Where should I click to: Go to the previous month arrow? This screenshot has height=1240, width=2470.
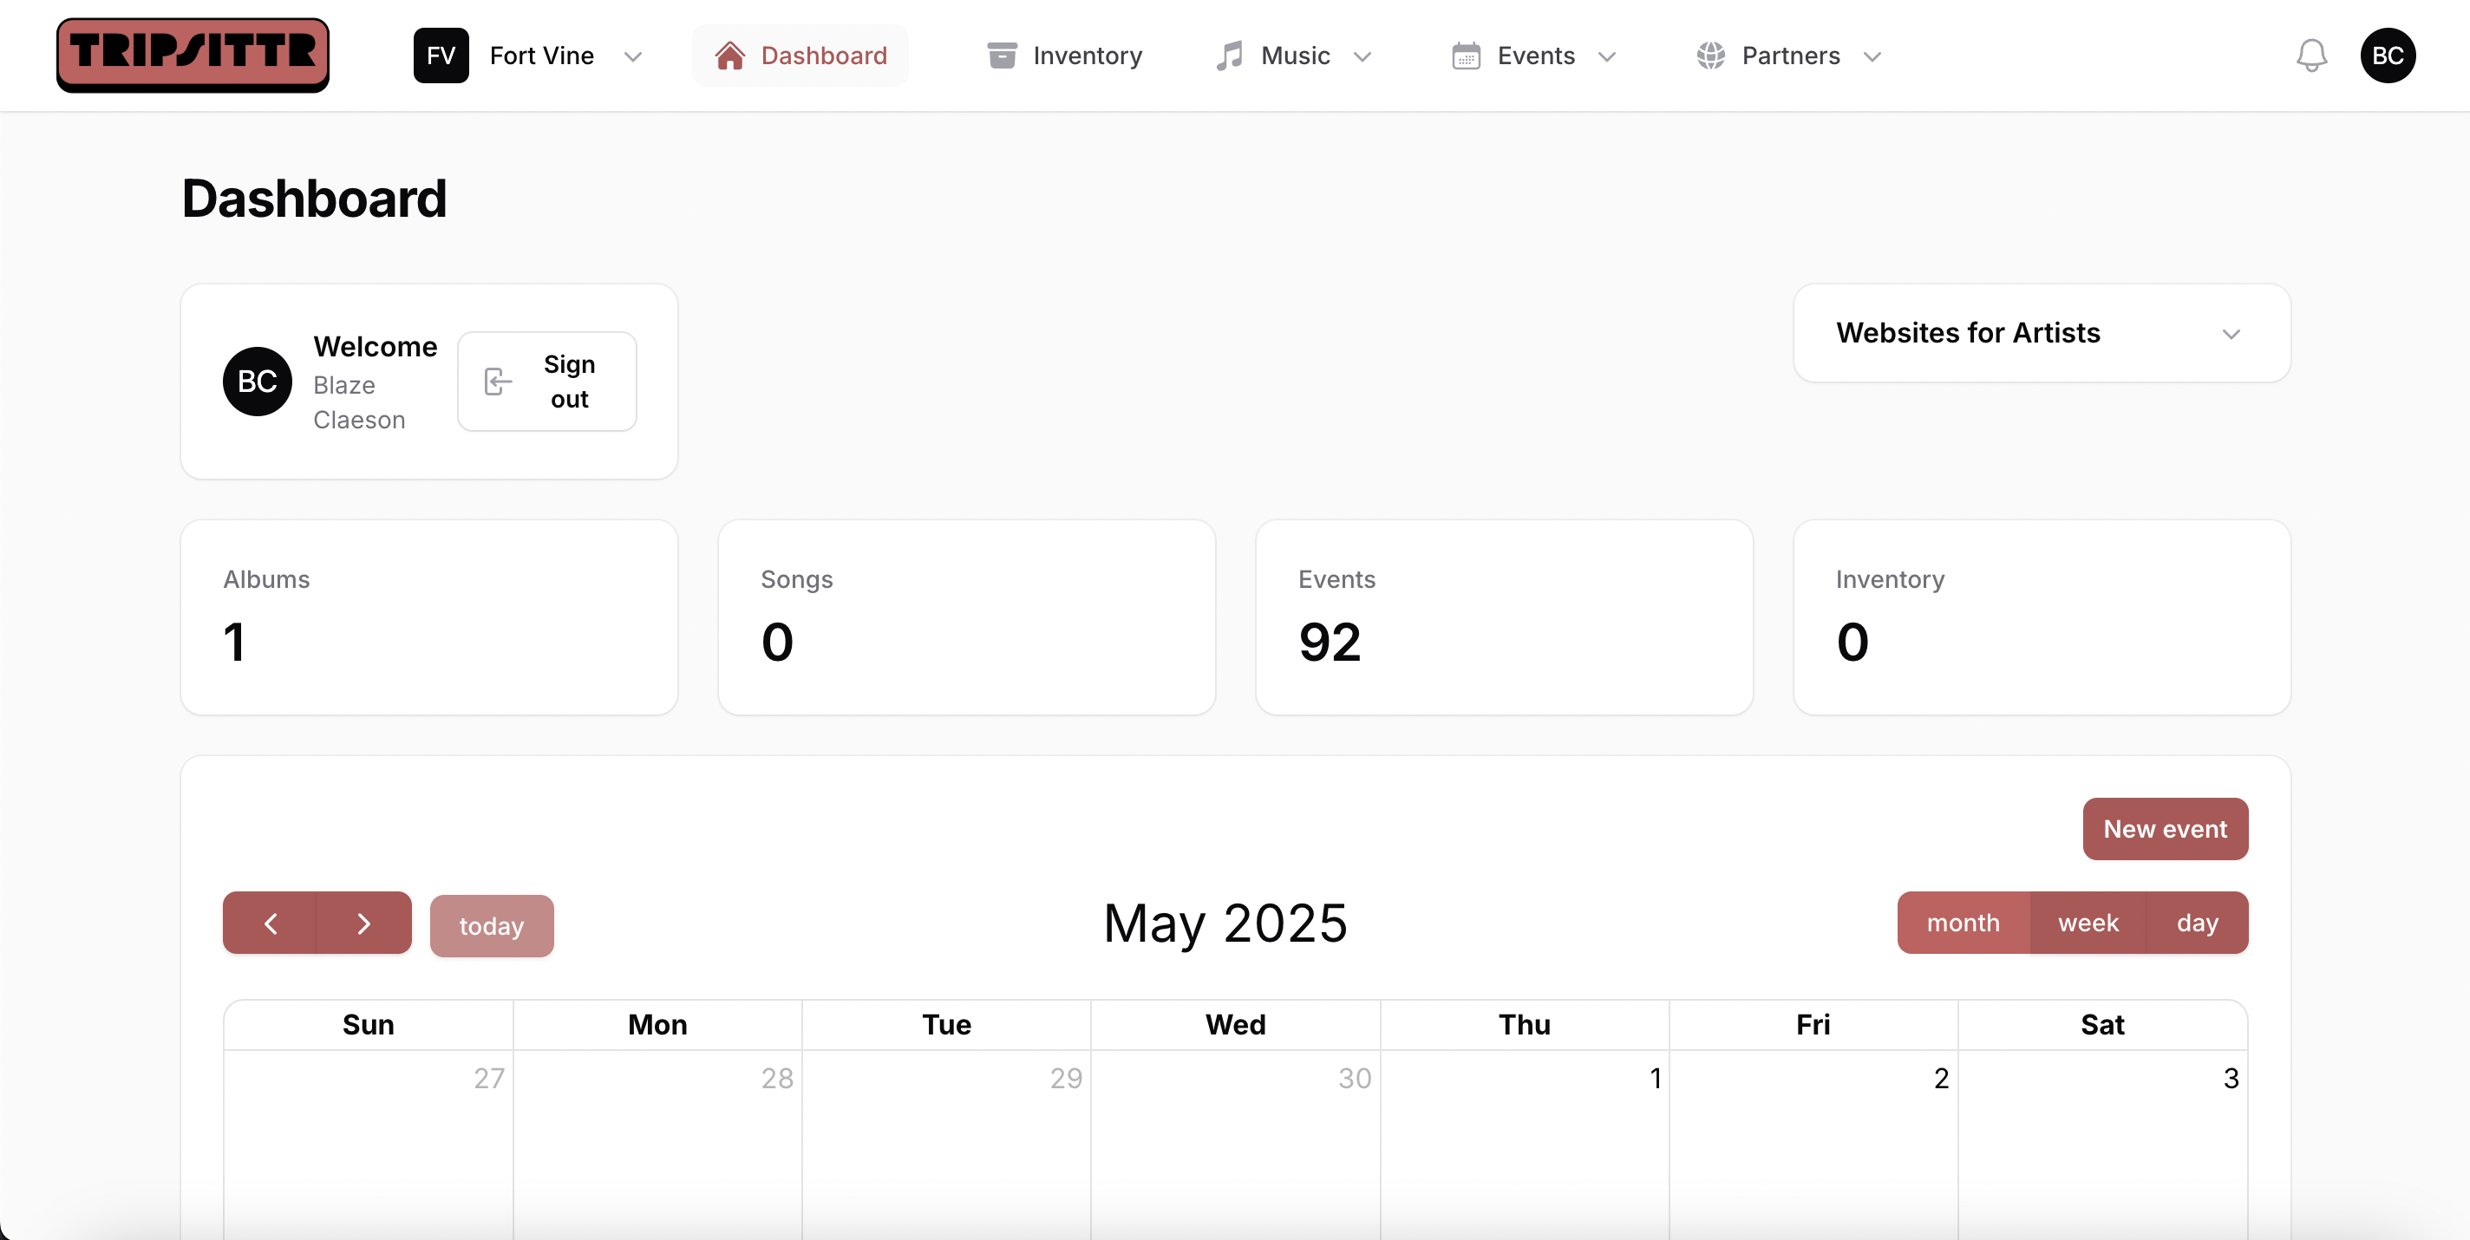[x=271, y=923]
